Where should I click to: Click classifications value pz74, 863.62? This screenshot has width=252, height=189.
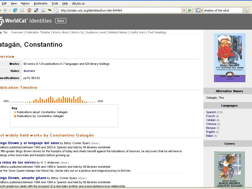tap(32, 78)
